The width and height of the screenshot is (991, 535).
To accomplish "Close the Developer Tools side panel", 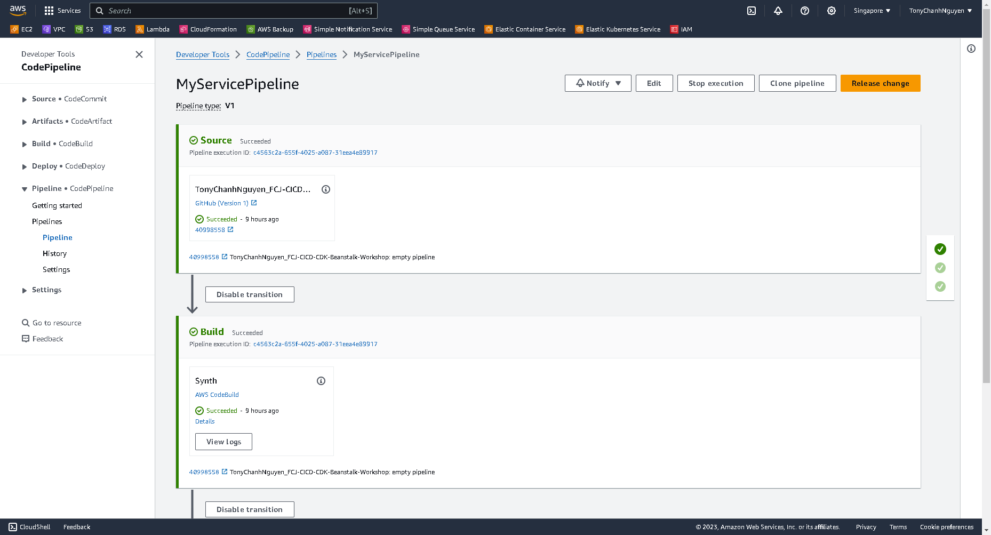I will click(x=139, y=54).
